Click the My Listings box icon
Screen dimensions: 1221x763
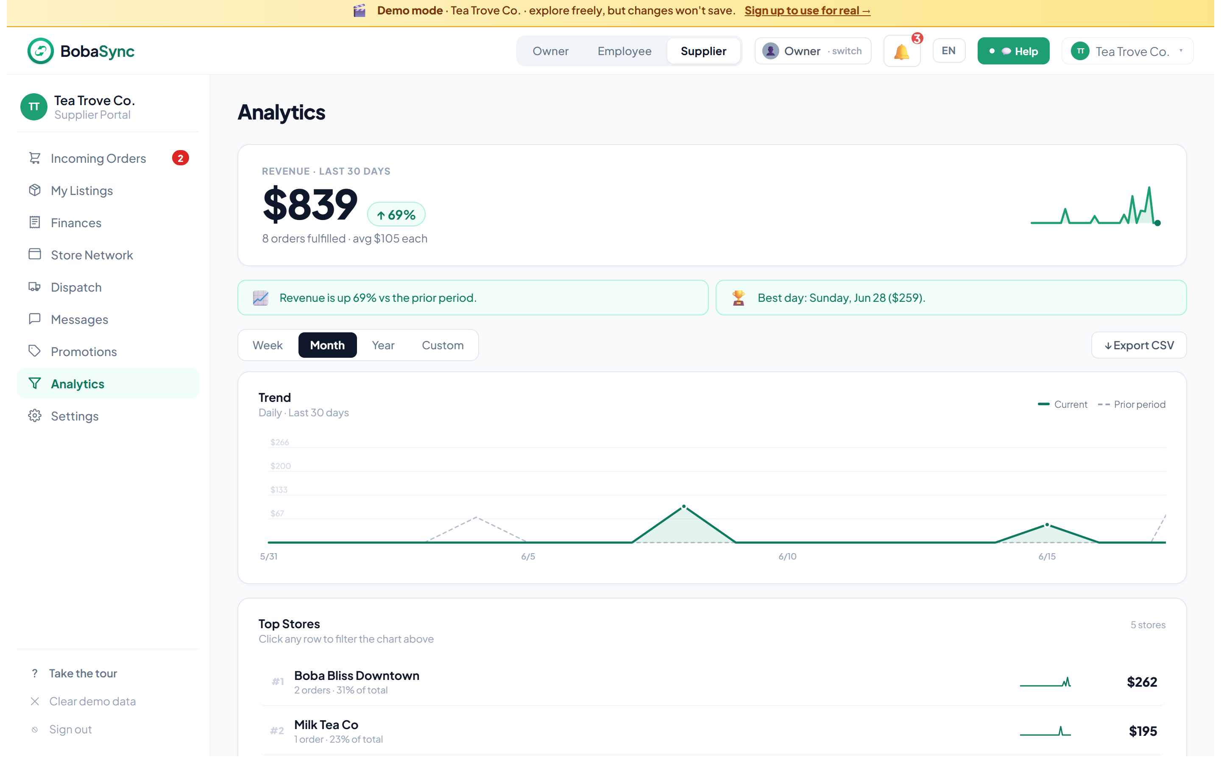(35, 191)
